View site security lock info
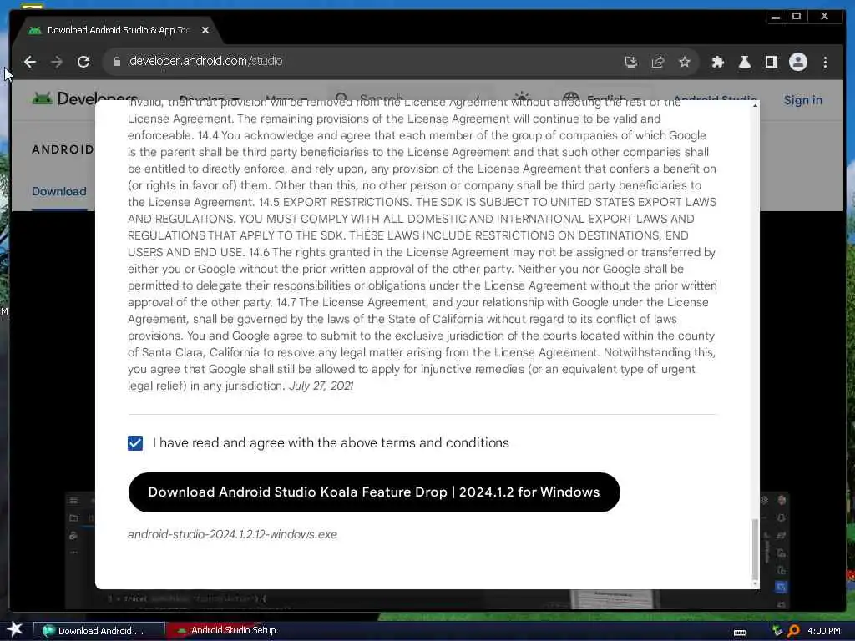855x641 pixels. pyautogui.click(x=116, y=62)
